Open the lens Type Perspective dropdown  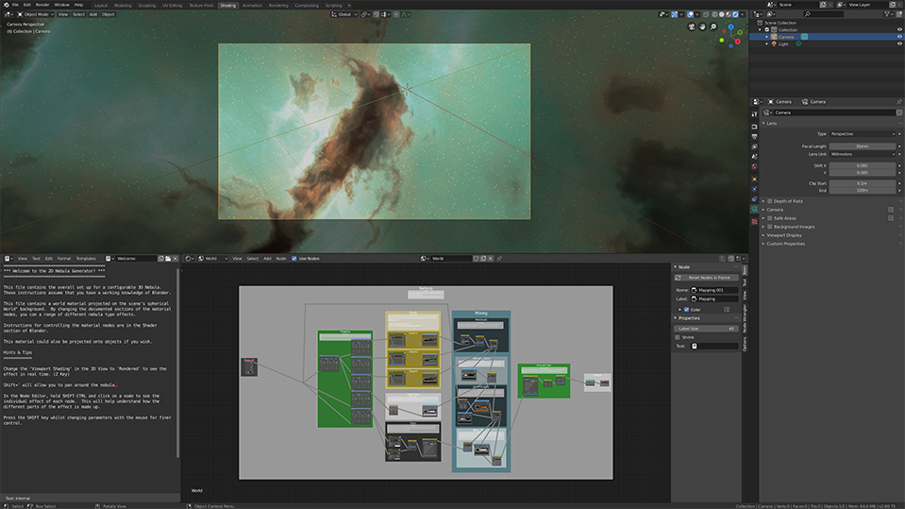(x=863, y=134)
